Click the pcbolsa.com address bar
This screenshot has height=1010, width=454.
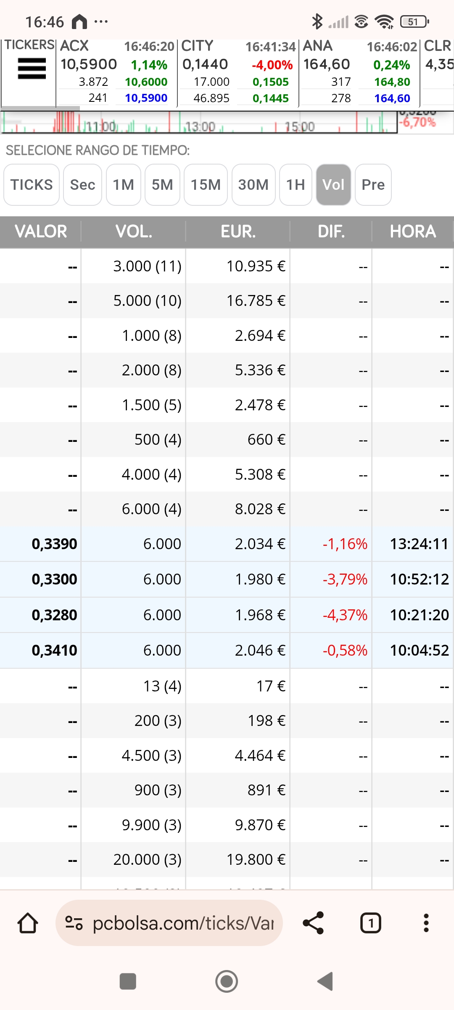point(169,923)
